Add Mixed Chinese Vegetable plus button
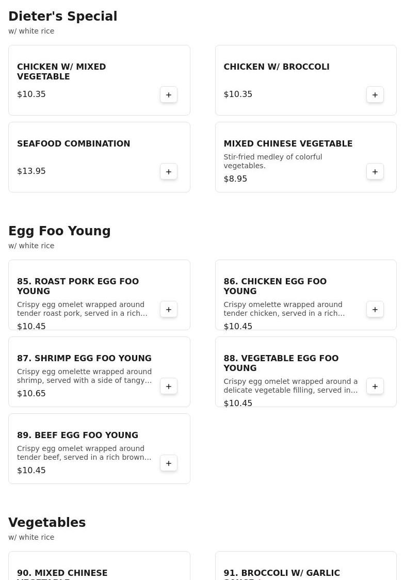Viewport: 405px width, 580px height. click(x=375, y=172)
